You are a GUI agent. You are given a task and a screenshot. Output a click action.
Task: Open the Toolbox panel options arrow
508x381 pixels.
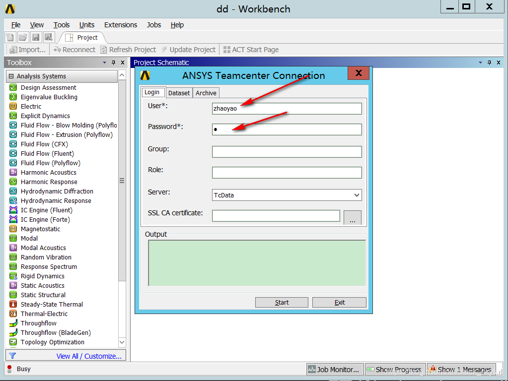pos(104,63)
